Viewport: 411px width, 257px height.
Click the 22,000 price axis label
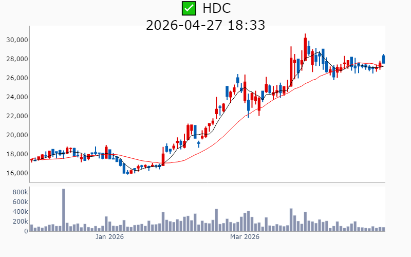point(17,116)
